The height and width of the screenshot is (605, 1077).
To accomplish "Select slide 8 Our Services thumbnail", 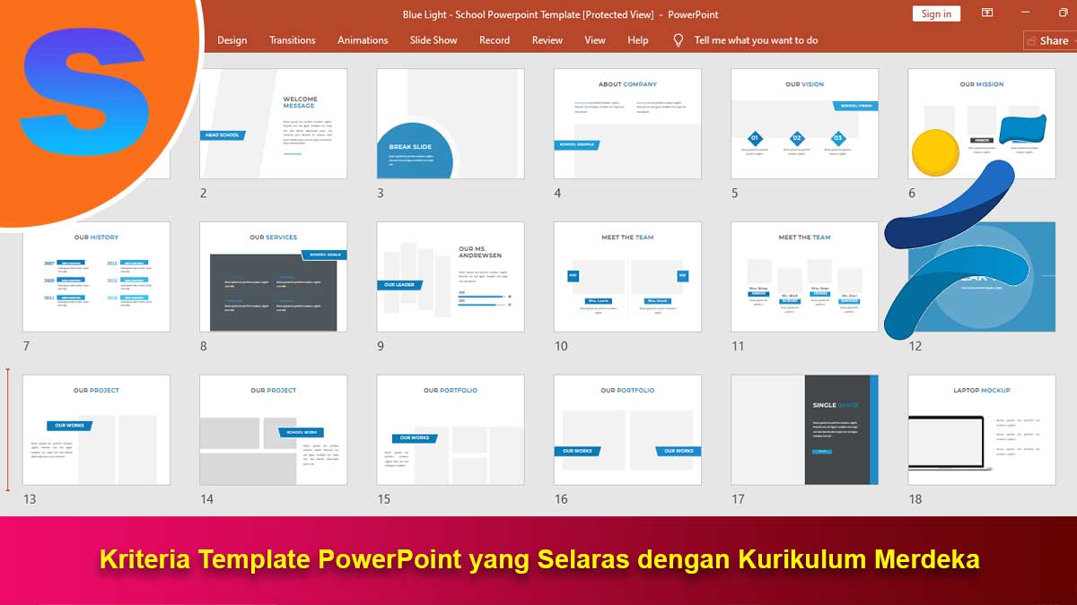I will click(x=273, y=277).
